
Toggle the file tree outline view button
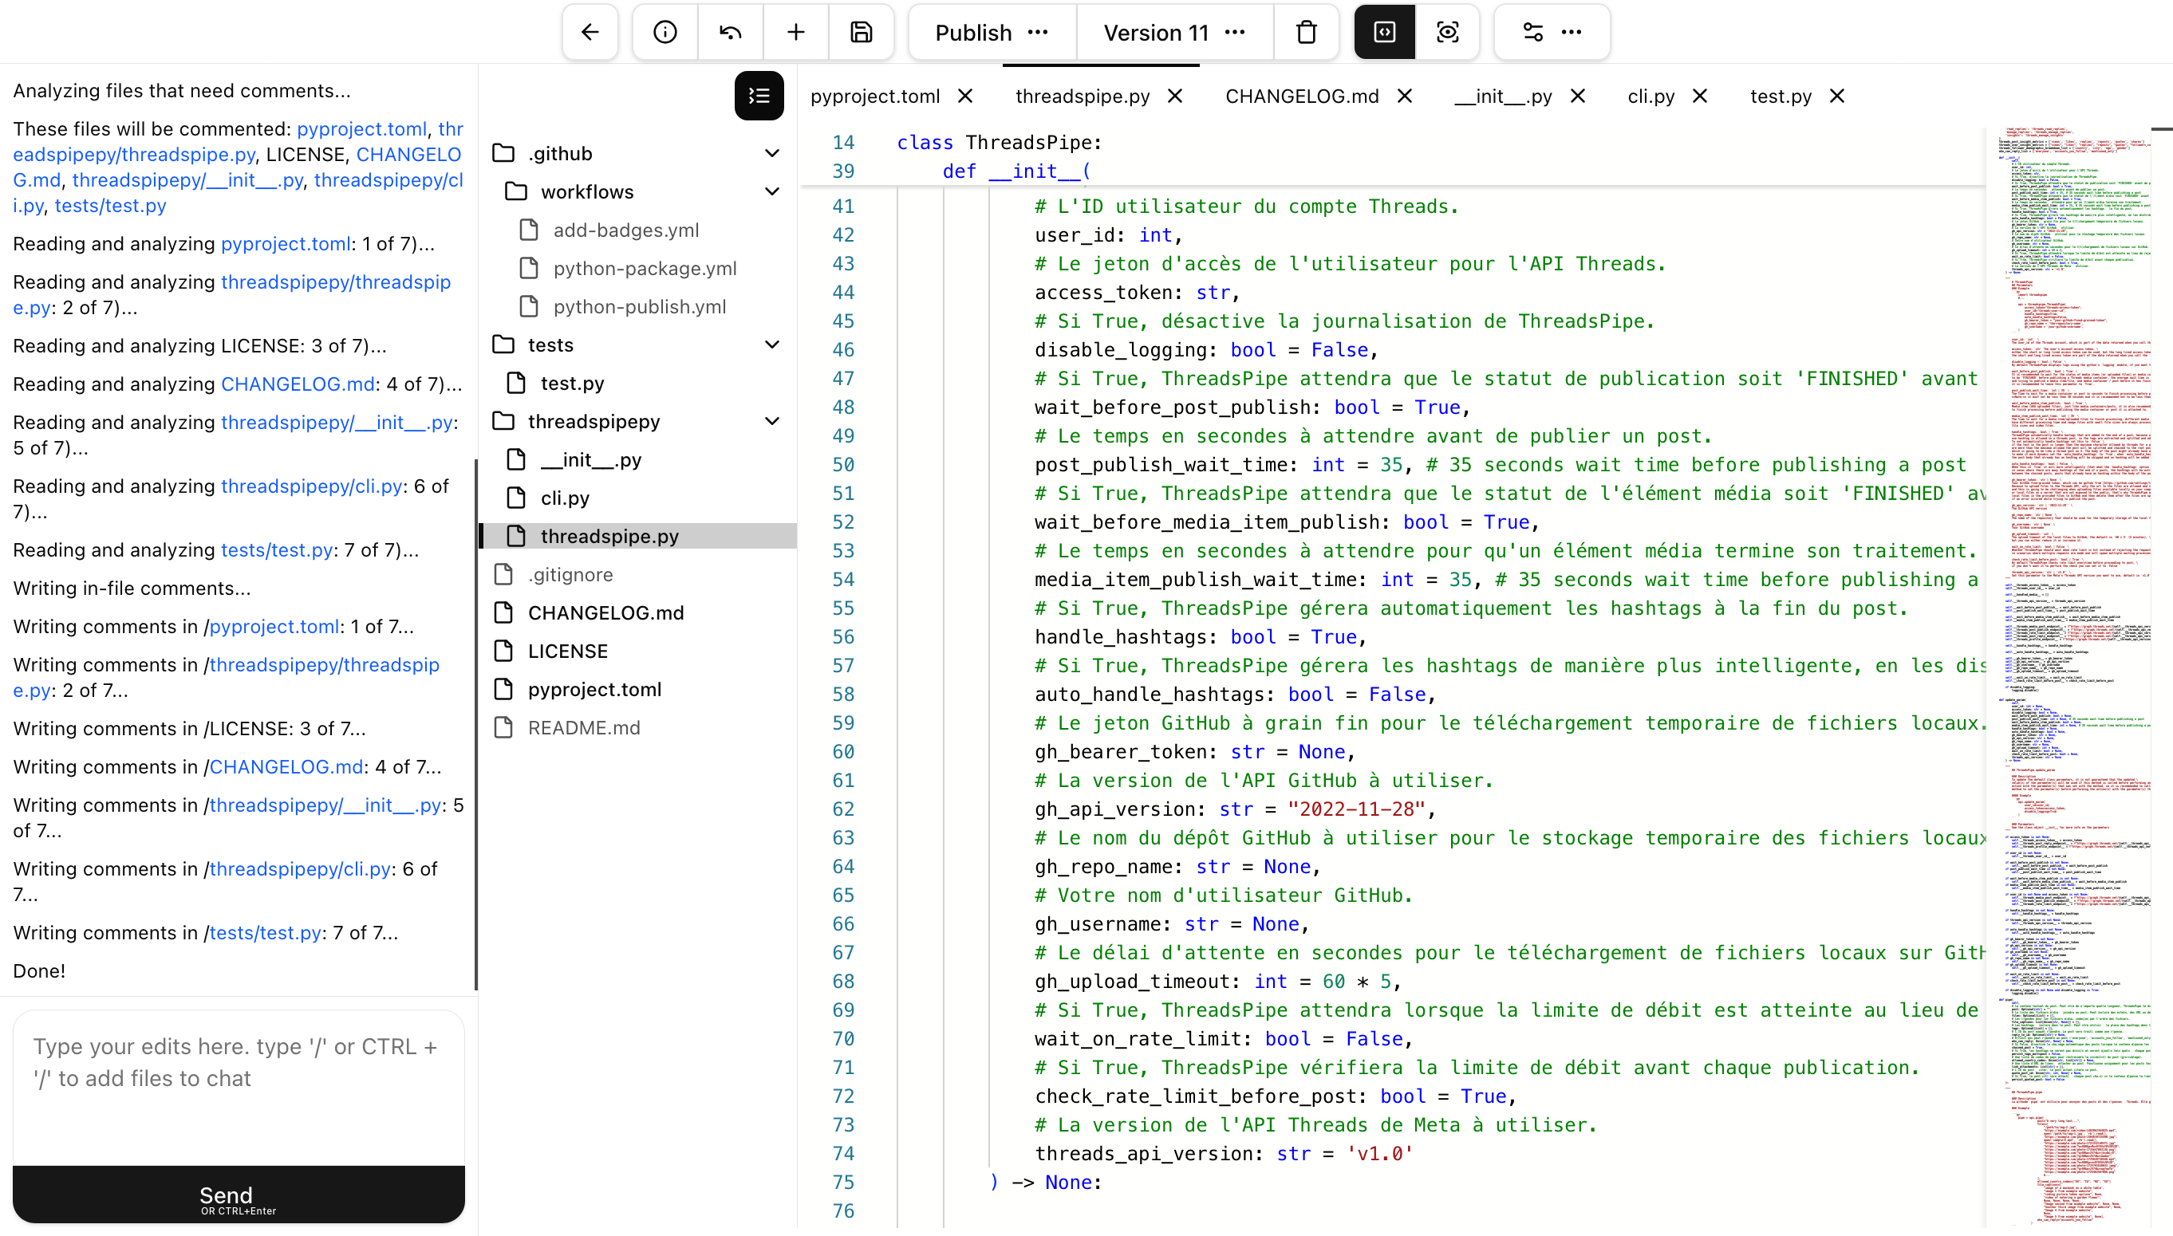(759, 95)
